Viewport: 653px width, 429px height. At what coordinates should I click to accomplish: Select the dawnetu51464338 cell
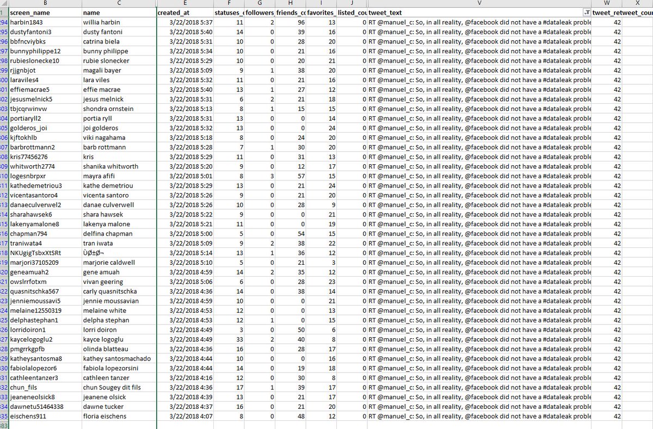coord(46,407)
